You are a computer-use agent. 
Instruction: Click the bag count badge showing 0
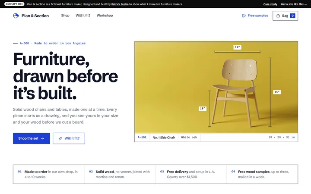292,16
